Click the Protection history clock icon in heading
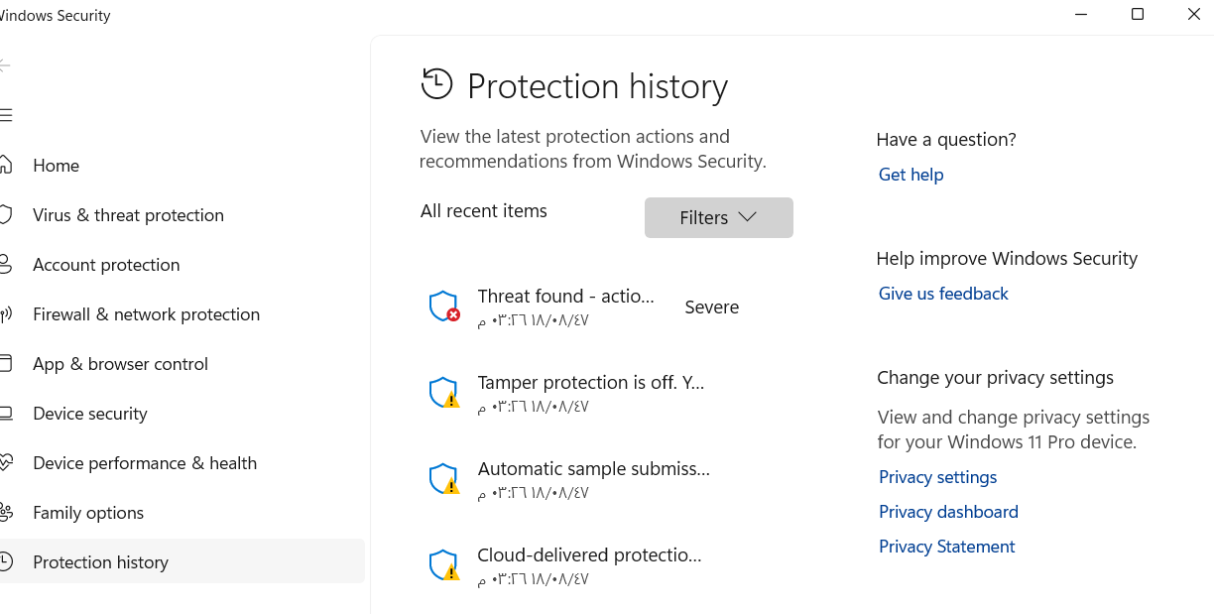 tap(436, 85)
